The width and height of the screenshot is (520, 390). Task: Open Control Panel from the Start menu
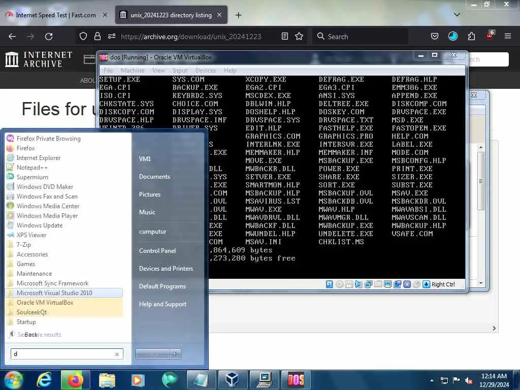coord(157,251)
